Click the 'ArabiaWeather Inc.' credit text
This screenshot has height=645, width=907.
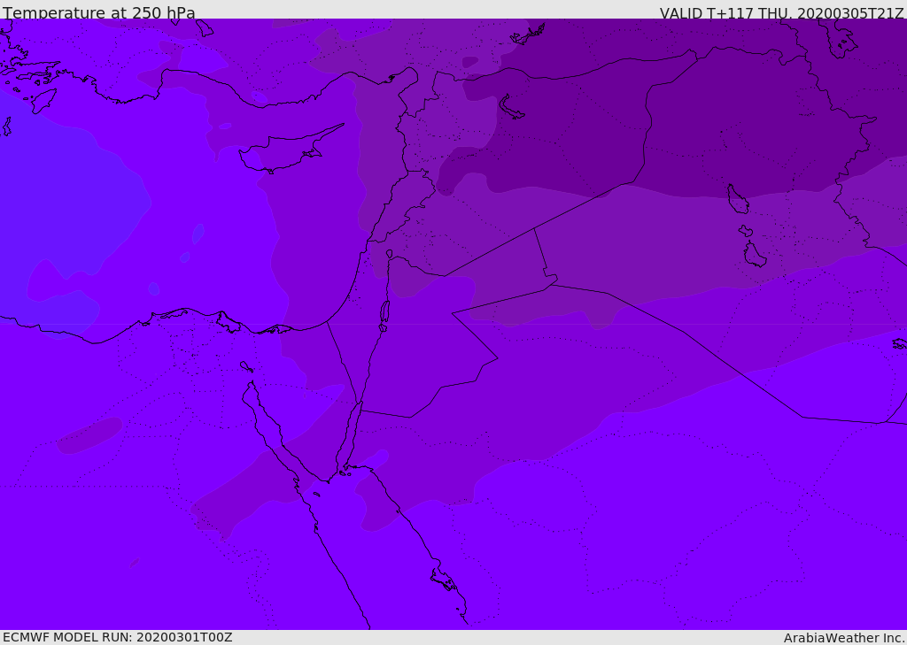point(844,638)
